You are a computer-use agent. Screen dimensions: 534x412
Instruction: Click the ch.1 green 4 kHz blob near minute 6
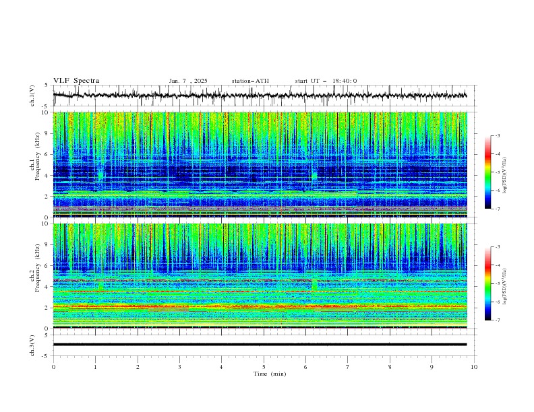[314, 176]
